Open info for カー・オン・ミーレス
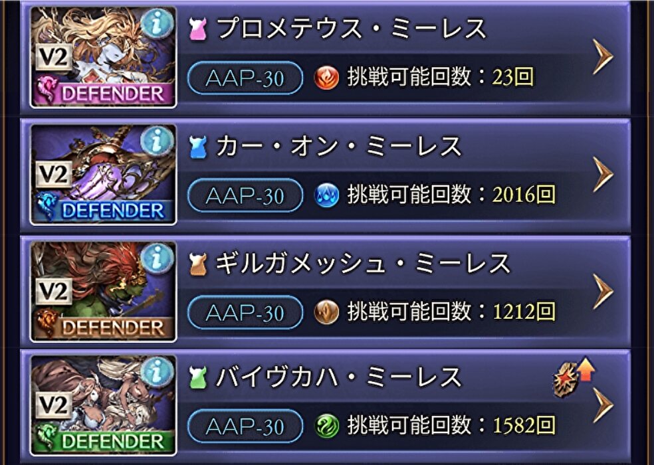The height and width of the screenshot is (465, 654). point(157,141)
